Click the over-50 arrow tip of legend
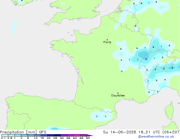The width and height of the screenshot is (180, 139). (x=90, y=135)
